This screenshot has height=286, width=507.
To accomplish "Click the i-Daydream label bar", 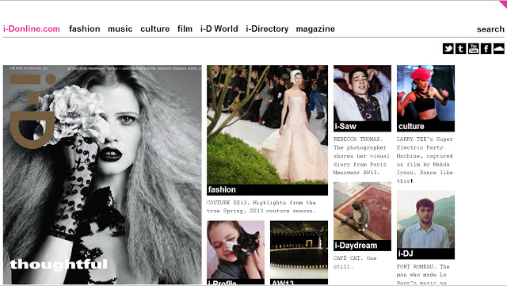I will tap(362, 246).
